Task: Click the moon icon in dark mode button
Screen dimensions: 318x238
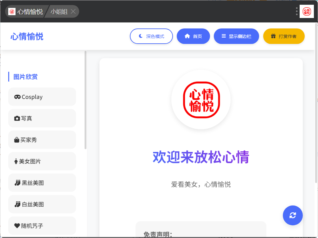Action: coord(141,36)
